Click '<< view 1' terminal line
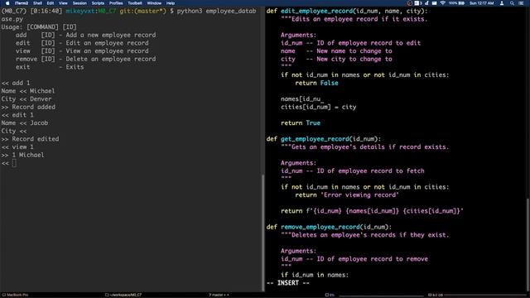The image size is (530, 298). [x=17, y=147]
